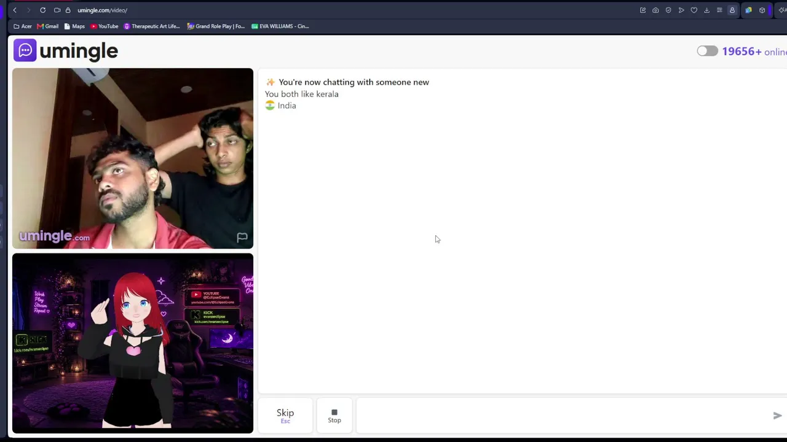The width and height of the screenshot is (787, 442).
Task: Open the Therapeutic Art Life bookmark
Action: (x=152, y=26)
